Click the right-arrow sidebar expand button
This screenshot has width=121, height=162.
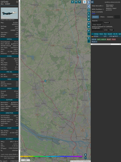89,2
